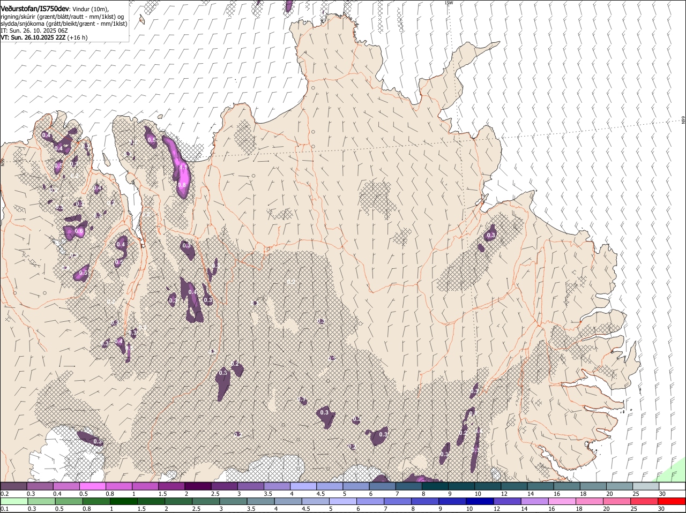Select the darkest green 1 swatch in the rain scale
Viewport: 686px width, 513px height.
click(123, 501)
